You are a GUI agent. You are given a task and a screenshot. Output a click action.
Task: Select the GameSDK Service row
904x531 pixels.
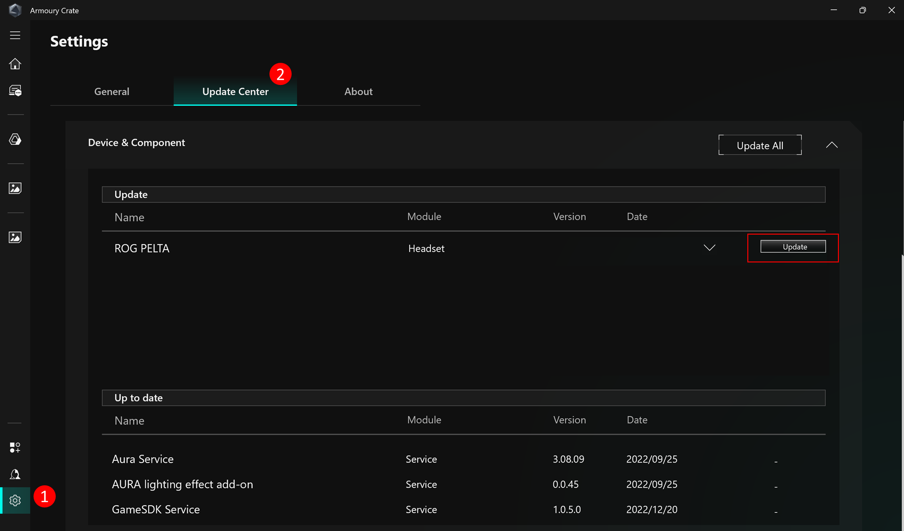tap(156, 510)
